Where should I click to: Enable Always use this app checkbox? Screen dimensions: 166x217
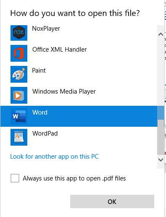click(x=15, y=178)
